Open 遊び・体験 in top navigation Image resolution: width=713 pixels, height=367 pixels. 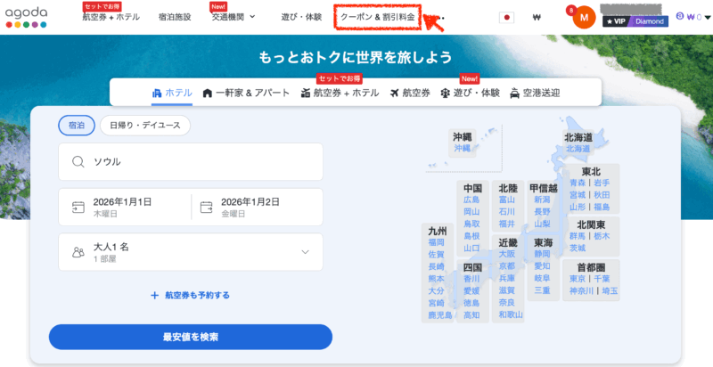click(301, 17)
